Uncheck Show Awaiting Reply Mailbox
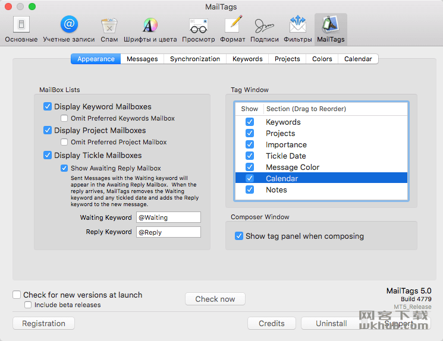Viewport: 443px width, 341px height. (x=64, y=168)
